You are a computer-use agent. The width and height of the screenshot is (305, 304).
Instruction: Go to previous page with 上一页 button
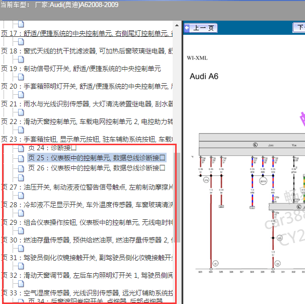(x=200, y=28)
